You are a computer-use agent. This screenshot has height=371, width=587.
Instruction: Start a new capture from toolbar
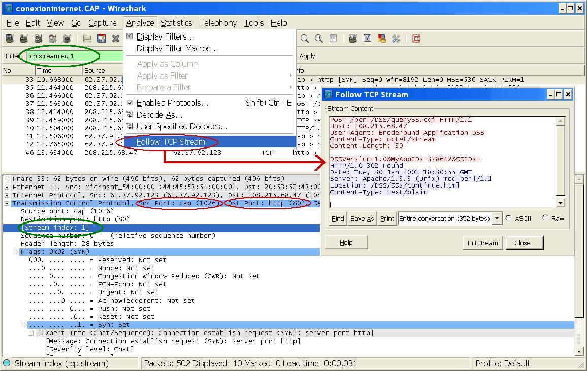coord(38,39)
